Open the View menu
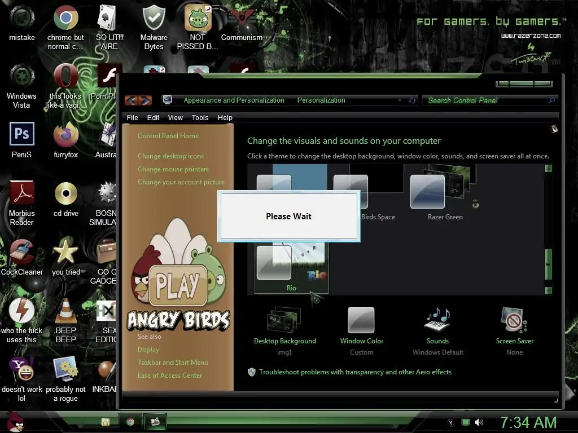Screen dimensions: 578x433 [x=175, y=118]
